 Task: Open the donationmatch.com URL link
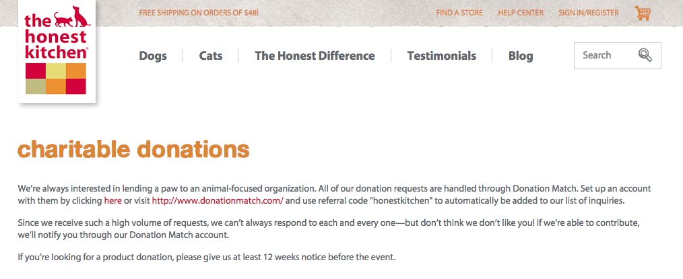tap(218, 201)
